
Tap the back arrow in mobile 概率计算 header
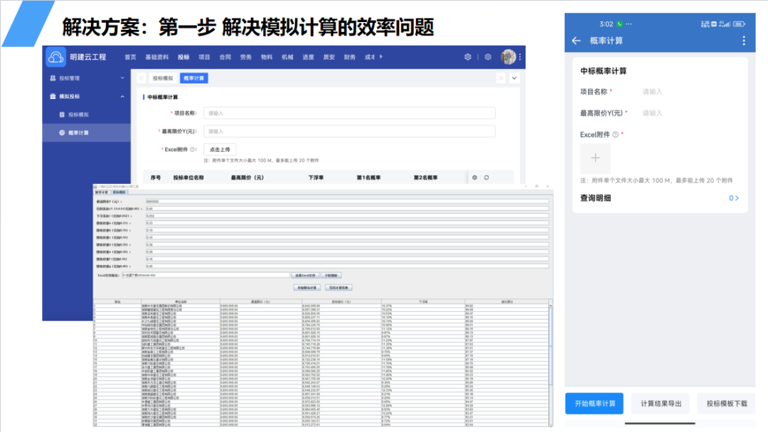click(577, 40)
